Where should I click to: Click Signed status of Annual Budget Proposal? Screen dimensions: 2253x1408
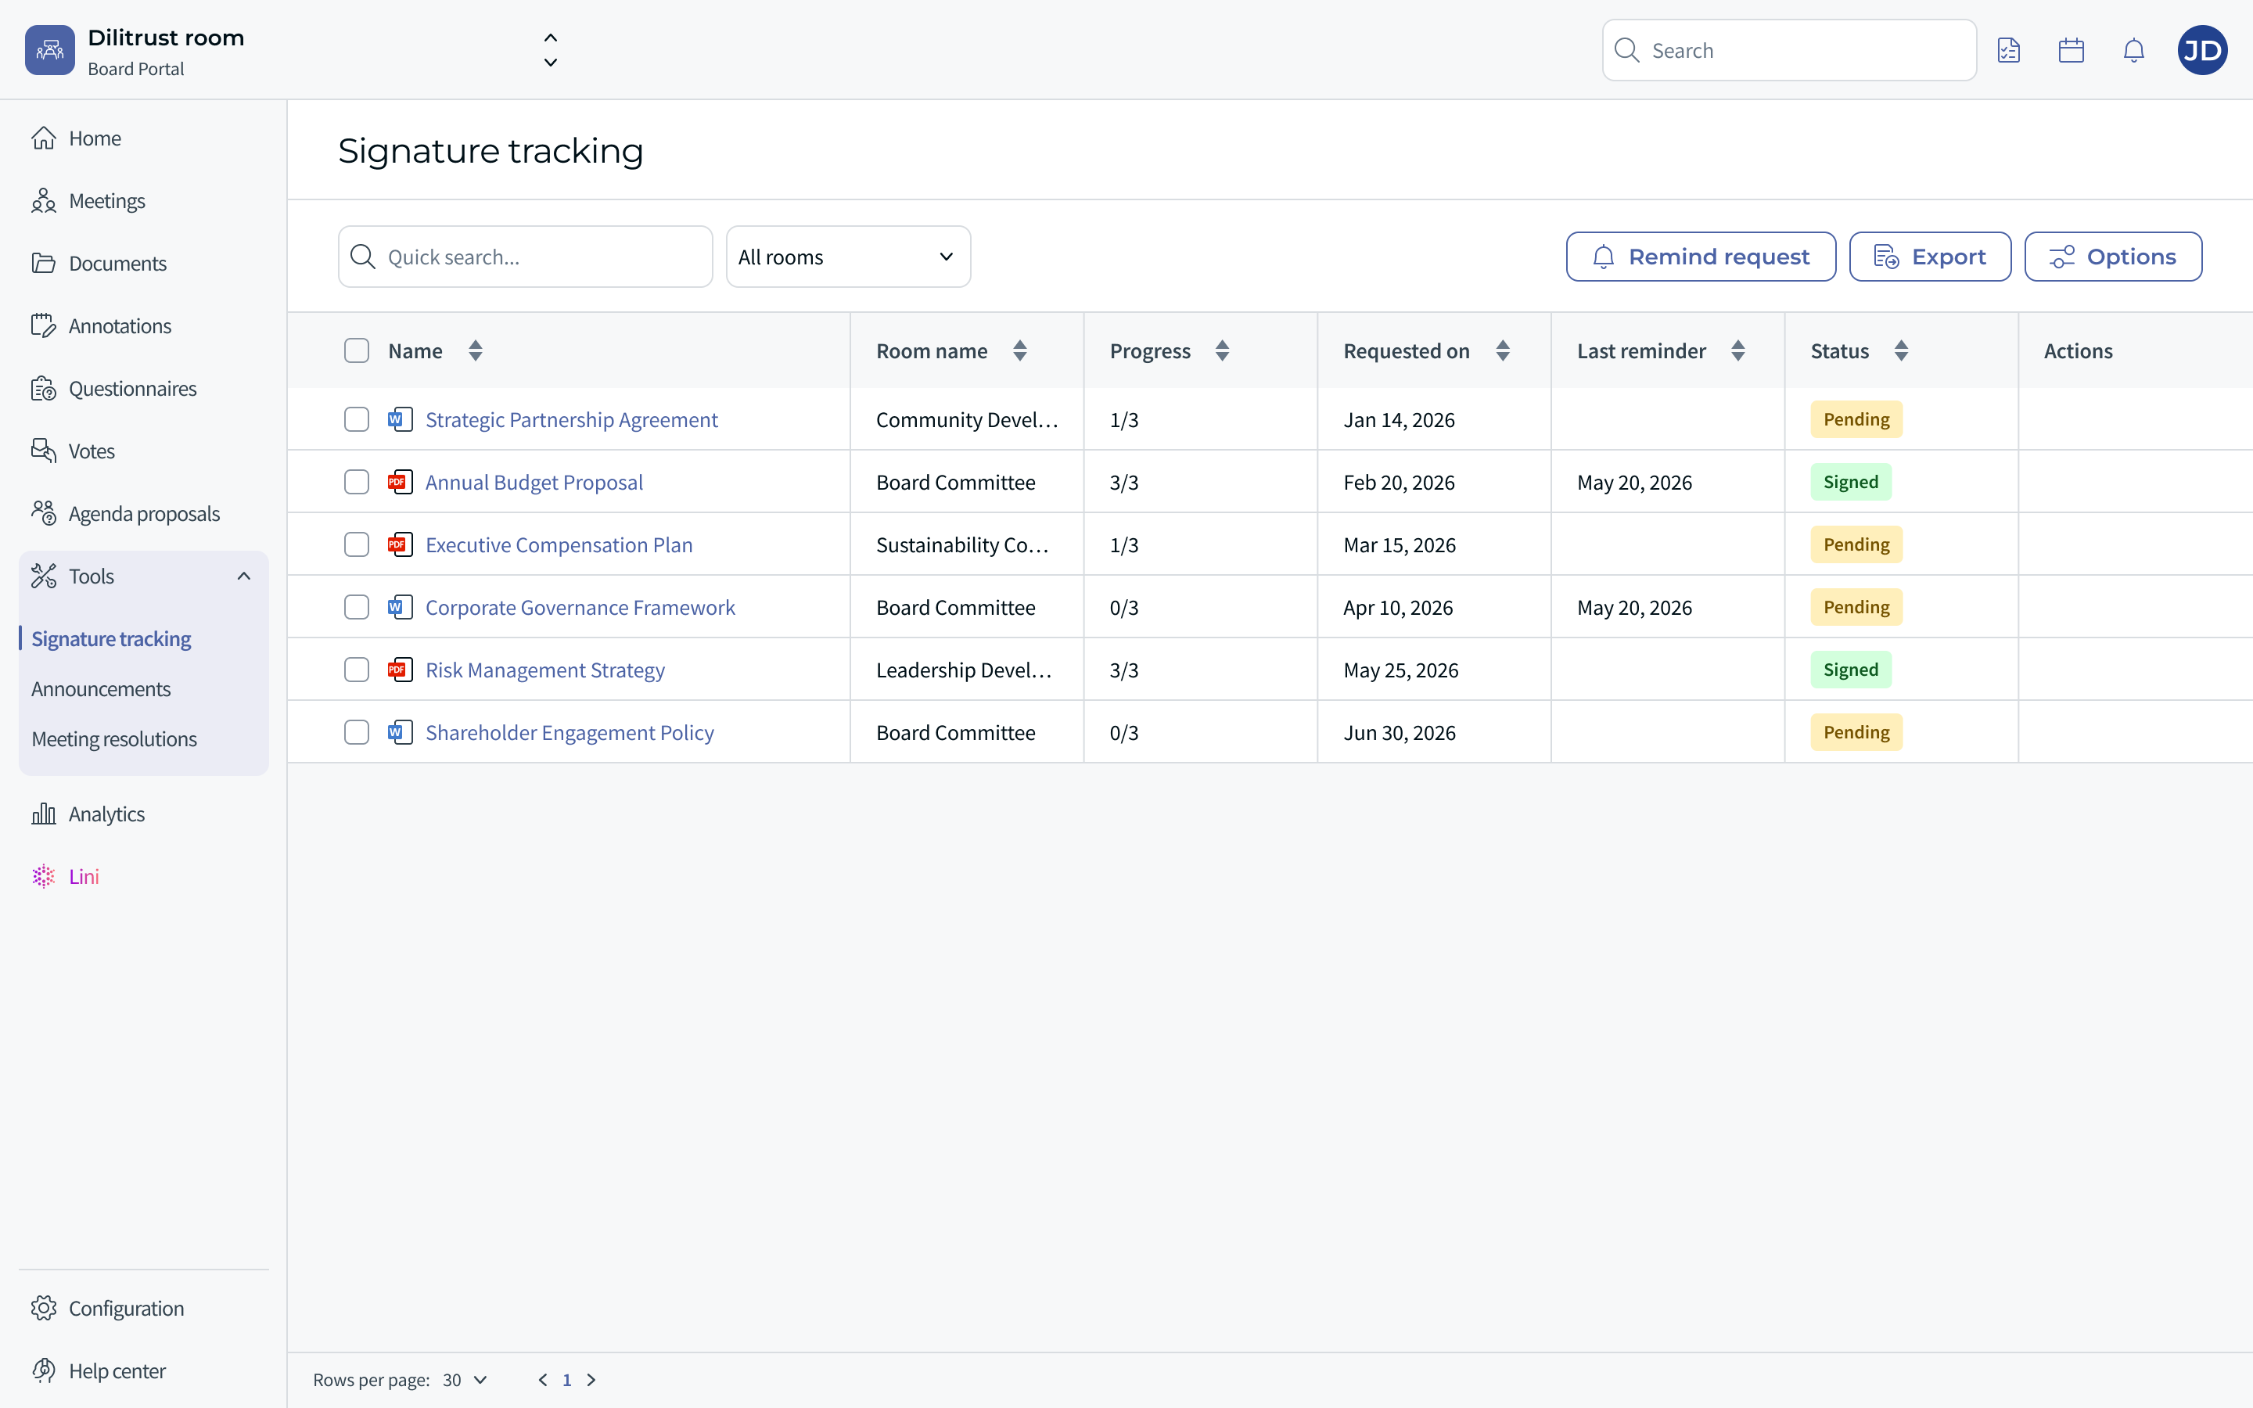(1851, 481)
